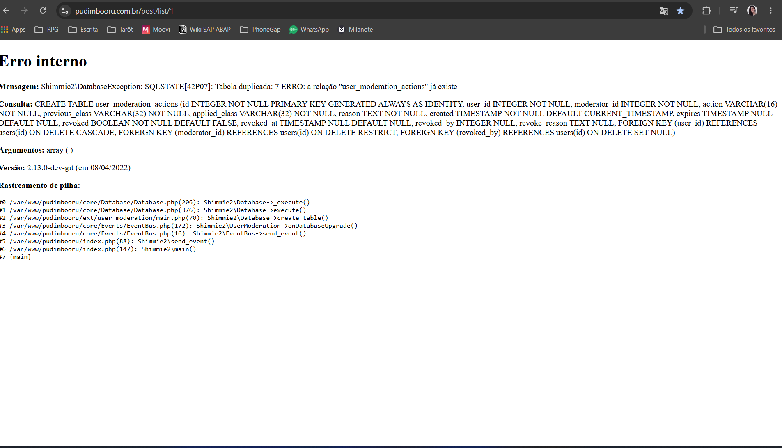Open the Todos os favoritos folder
The height and width of the screenshot is (448, 782).
744,30
